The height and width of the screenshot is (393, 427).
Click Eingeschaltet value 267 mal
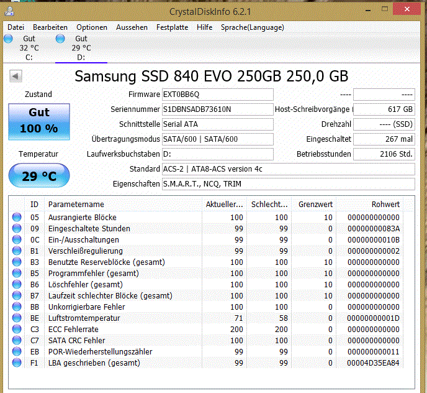click(x=384, y=139)
